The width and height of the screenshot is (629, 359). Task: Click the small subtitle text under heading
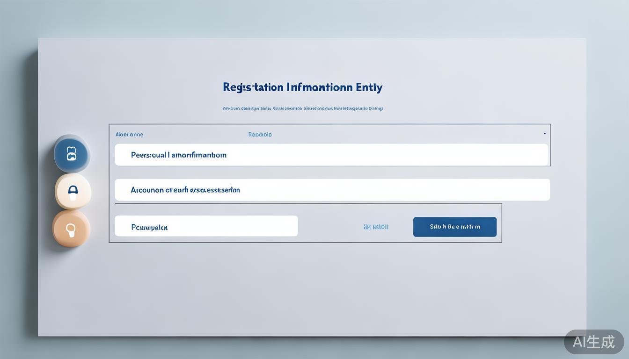coord(302,108)
